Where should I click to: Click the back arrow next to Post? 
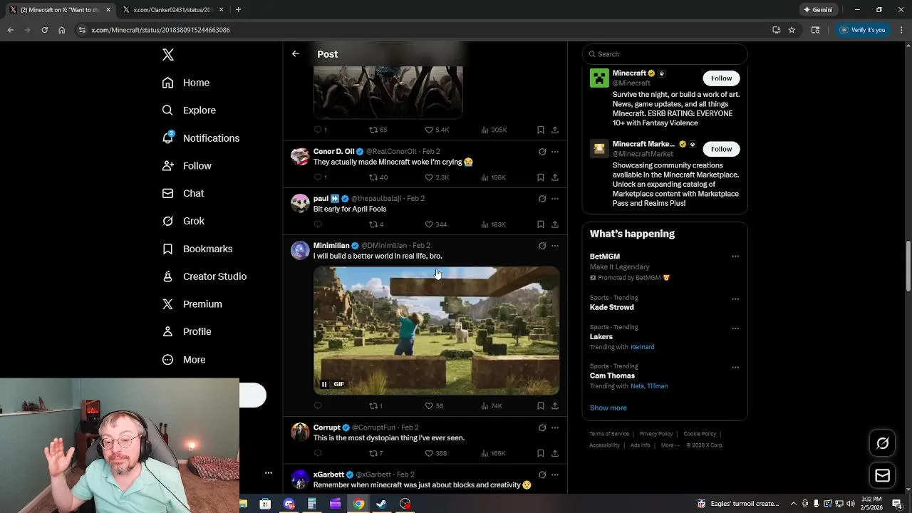(x=296, y=54)
